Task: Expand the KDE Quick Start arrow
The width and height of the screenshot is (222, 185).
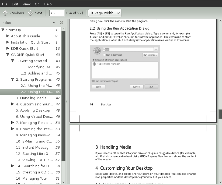Action: coord(8,48)
